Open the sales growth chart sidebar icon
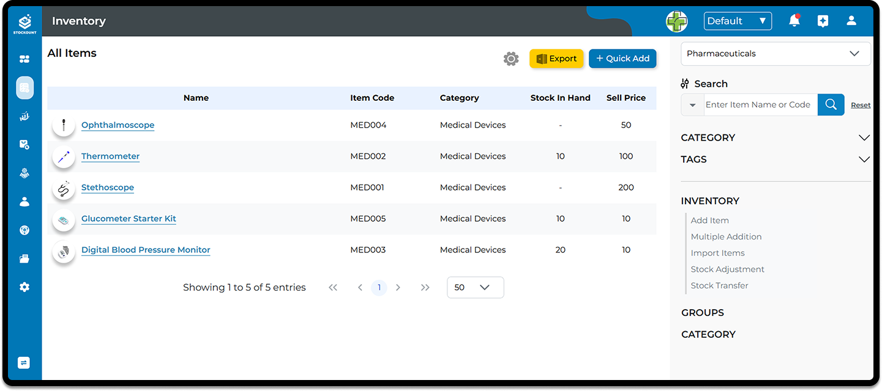The image size is (882, 391). point(24,117)
